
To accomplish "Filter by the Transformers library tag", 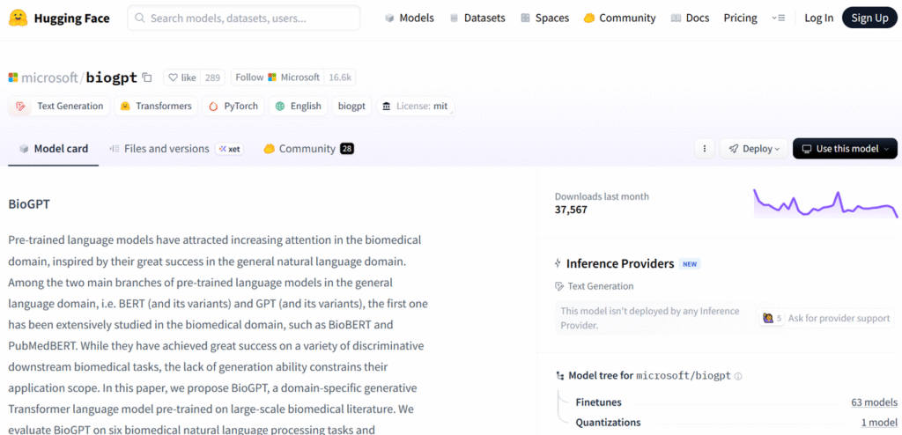I will click(x=155, y=106).
